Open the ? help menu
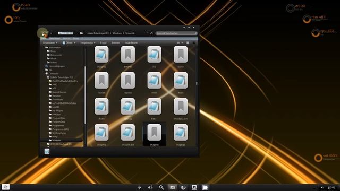 tap(82, 38)
